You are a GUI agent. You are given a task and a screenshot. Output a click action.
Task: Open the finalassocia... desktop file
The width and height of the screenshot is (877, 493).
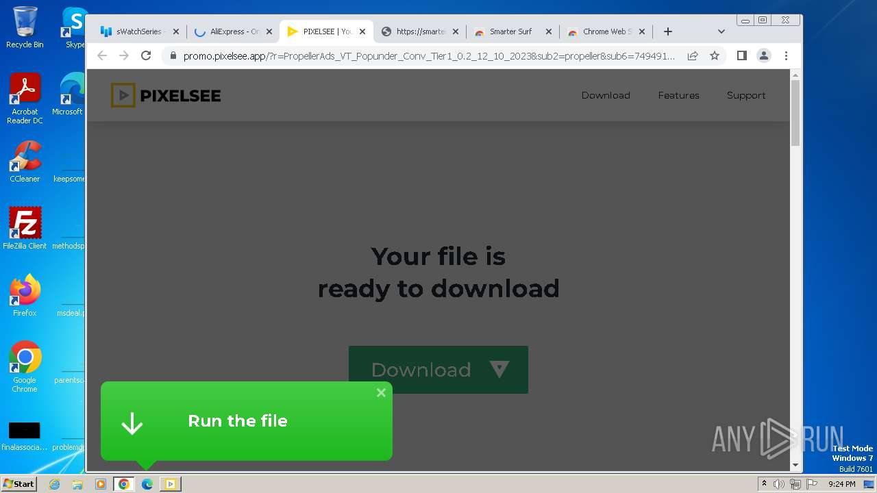[25, 437]
